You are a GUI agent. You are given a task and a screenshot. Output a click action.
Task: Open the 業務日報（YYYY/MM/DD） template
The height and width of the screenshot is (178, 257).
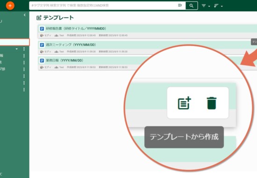coord(64,60)
